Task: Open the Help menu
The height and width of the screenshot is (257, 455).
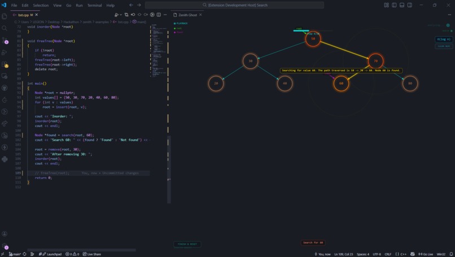Action: point(110,5)
